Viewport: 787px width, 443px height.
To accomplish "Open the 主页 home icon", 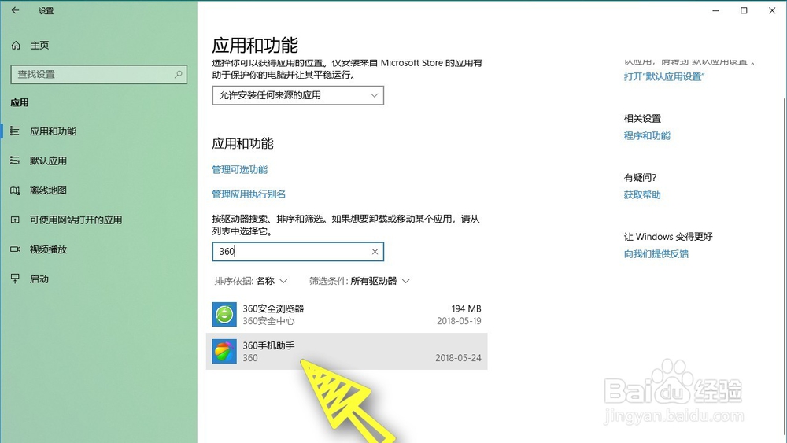I will tap(16, 46).
